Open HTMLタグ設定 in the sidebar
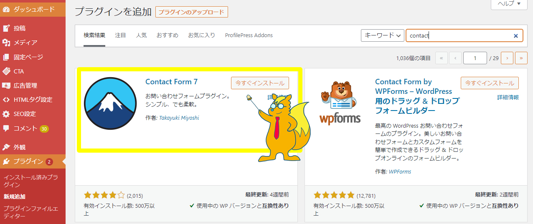The width and height of the screenshot is (533, 224). [33, 100]
